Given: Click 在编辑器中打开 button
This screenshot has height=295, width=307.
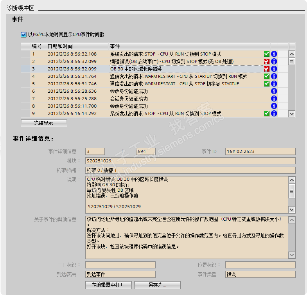Looking at the screenshot, I should pyautogui.click(x=108, y=285).
